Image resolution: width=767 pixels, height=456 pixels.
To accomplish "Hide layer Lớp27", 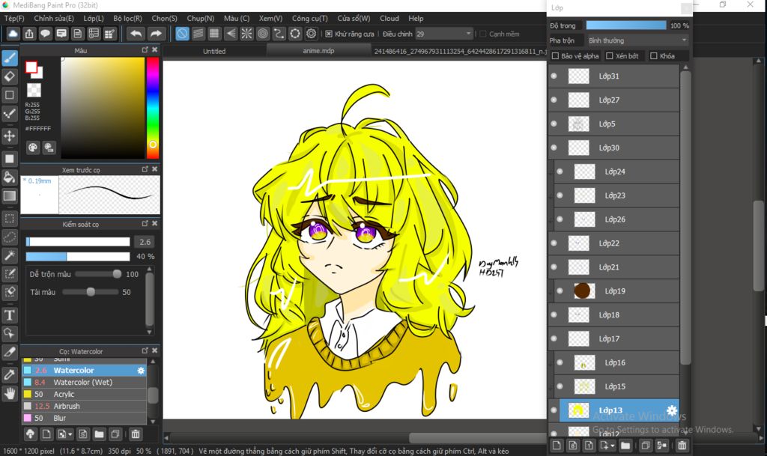I will 554,100.
